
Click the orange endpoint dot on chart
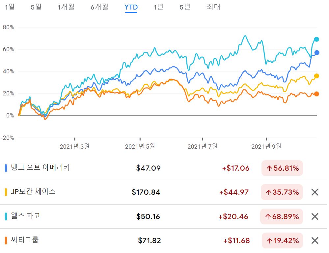(316, 94)
